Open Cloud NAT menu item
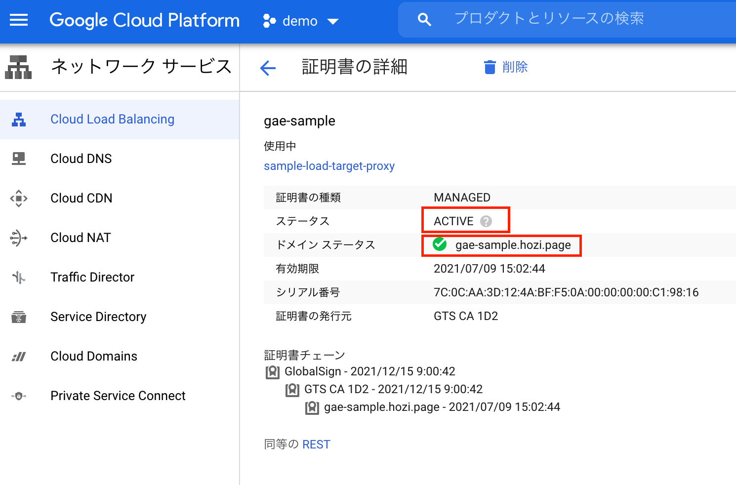This screenshot has height=485, width=736. pyautogui.click(x=120, y=238)
